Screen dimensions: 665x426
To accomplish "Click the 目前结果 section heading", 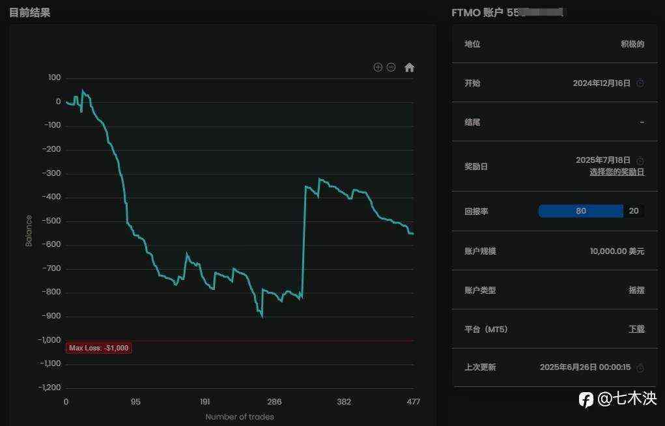I will (30, 12).
